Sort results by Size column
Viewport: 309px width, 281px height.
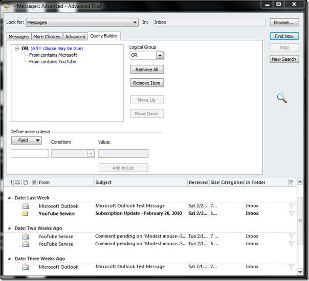pos(214,182)
